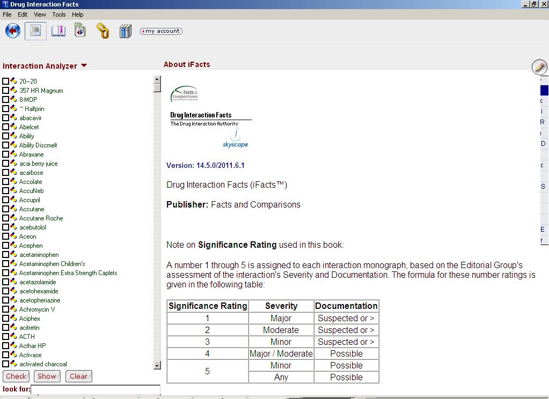Click the gold chain link icon
549x399 pixels.
(103, 31)
